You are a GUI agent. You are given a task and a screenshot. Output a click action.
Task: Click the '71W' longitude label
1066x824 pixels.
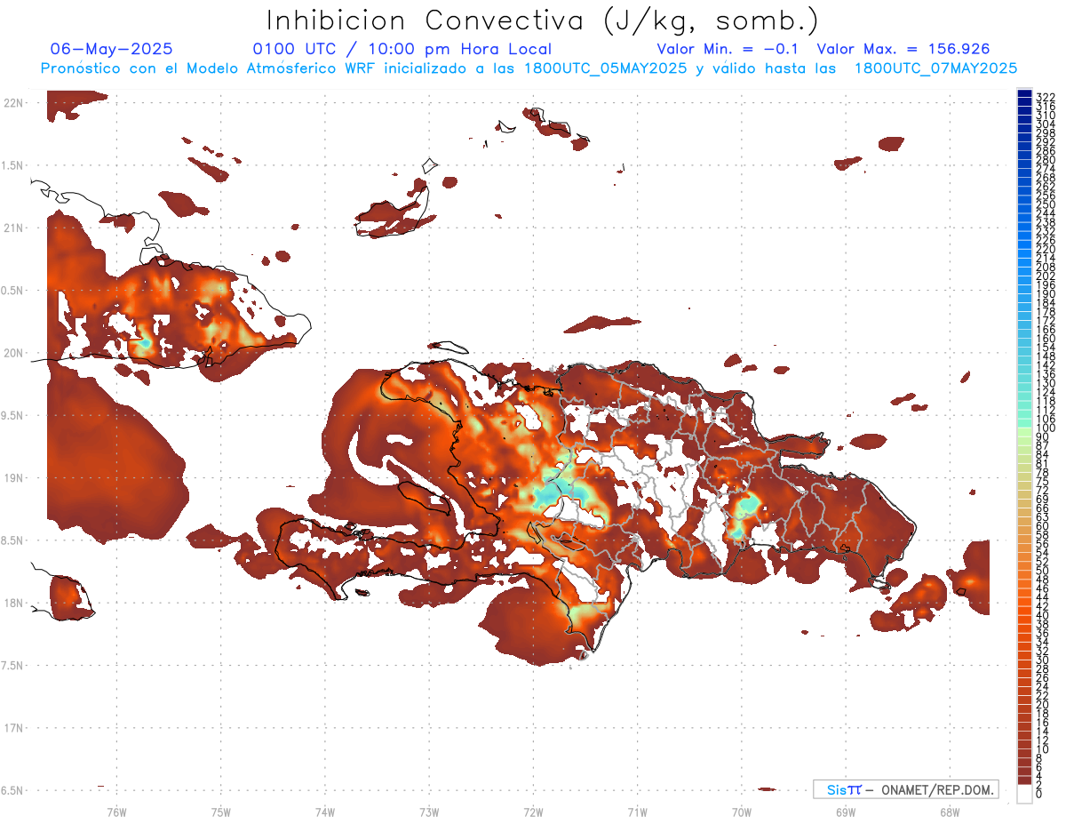pos(637,812)
